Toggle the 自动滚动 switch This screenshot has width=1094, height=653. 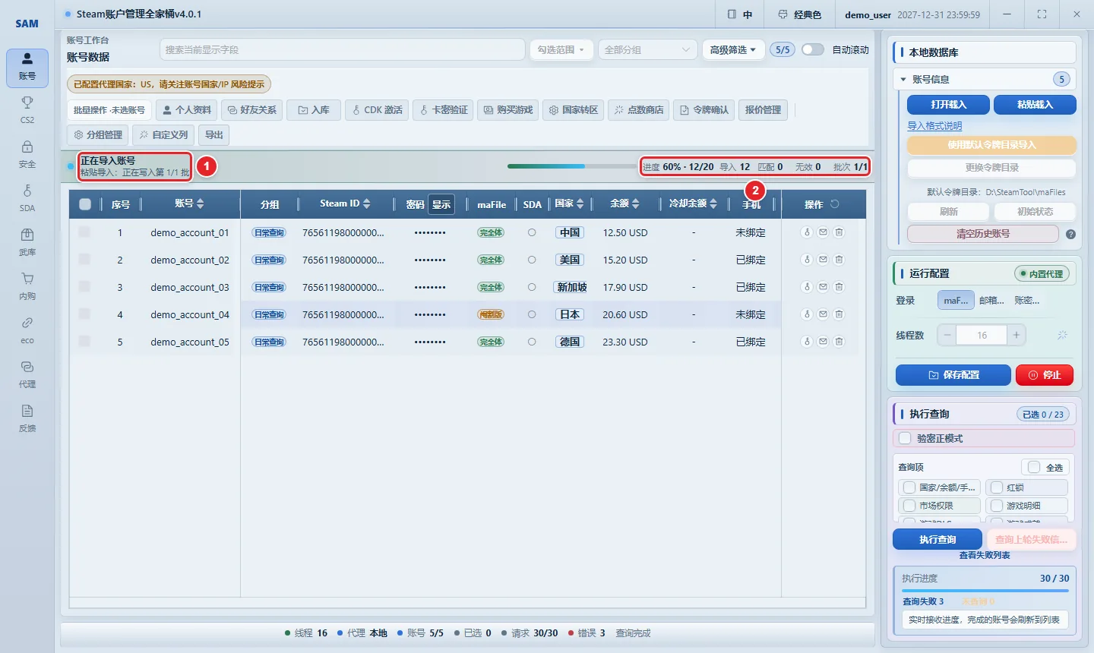pyautogui.click(x=812, y=49)
